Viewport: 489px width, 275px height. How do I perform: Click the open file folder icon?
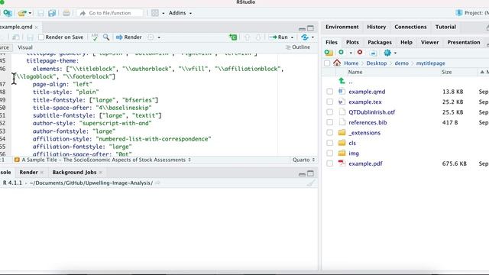click(x=22, y=13)
